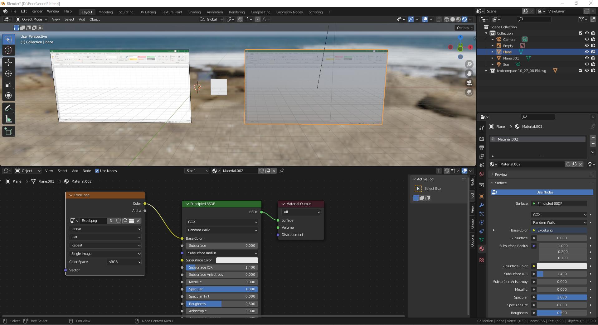The width and height of the screenshot is (598, 325).
Task: Click the viewport zoom magnifier icon
Action: click(469, 64)
